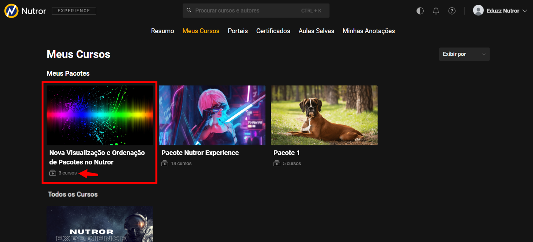Image resolution: width=533 pixels, height=242 pixels.
Task: Click the Eduzz Nutror username
Action: (503, 11)
